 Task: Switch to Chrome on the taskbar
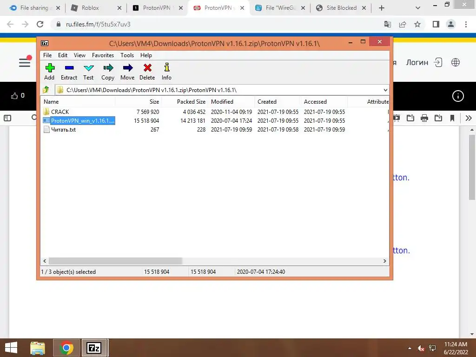[66, 348]
